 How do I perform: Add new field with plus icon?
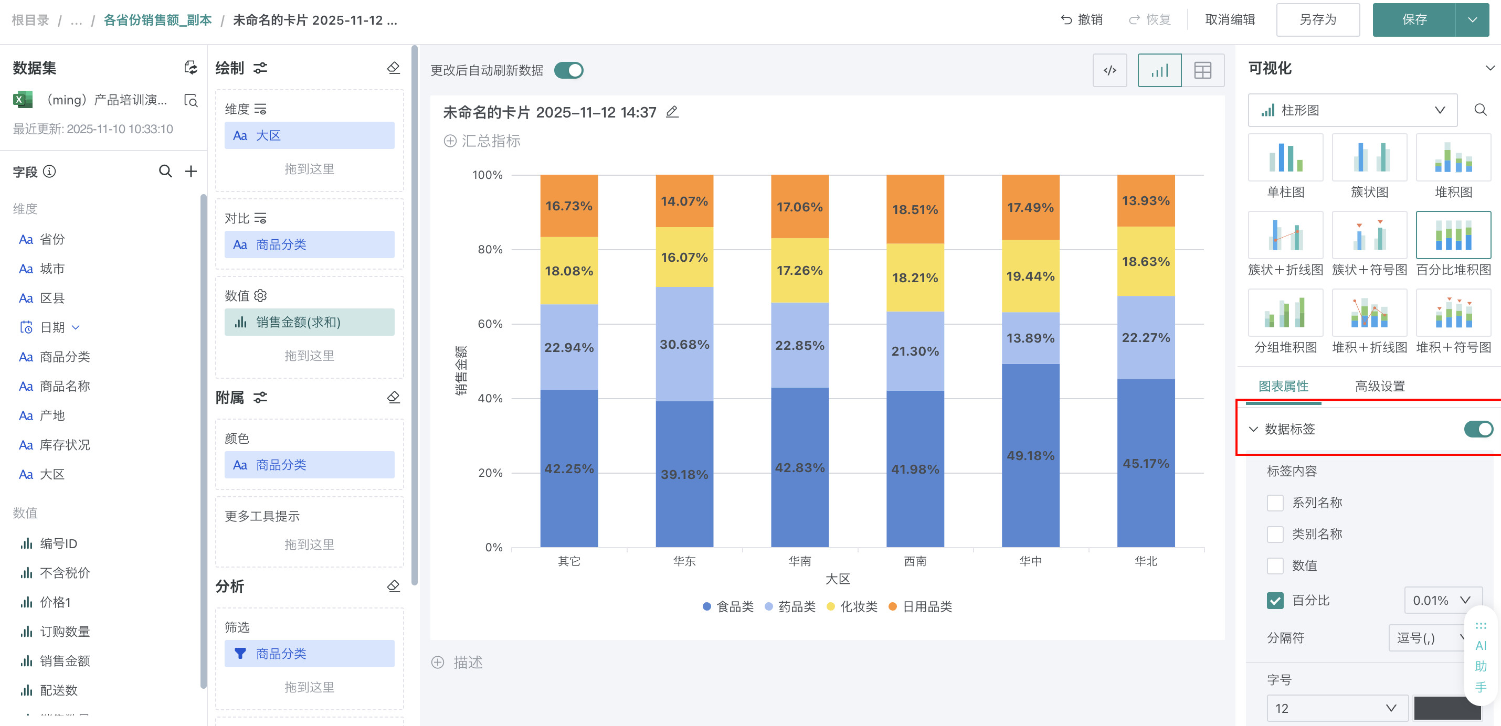pyautogui.click(x=191, y=171)
